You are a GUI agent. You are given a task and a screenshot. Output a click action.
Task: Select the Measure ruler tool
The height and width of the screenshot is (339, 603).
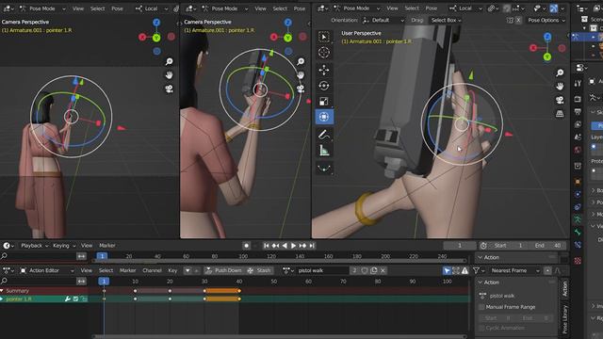(324, 151)
